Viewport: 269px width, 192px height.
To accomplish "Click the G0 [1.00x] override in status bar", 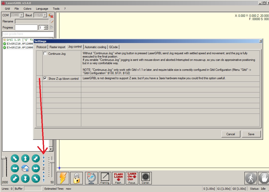I will pyautogui.click(x=239, y=189).
